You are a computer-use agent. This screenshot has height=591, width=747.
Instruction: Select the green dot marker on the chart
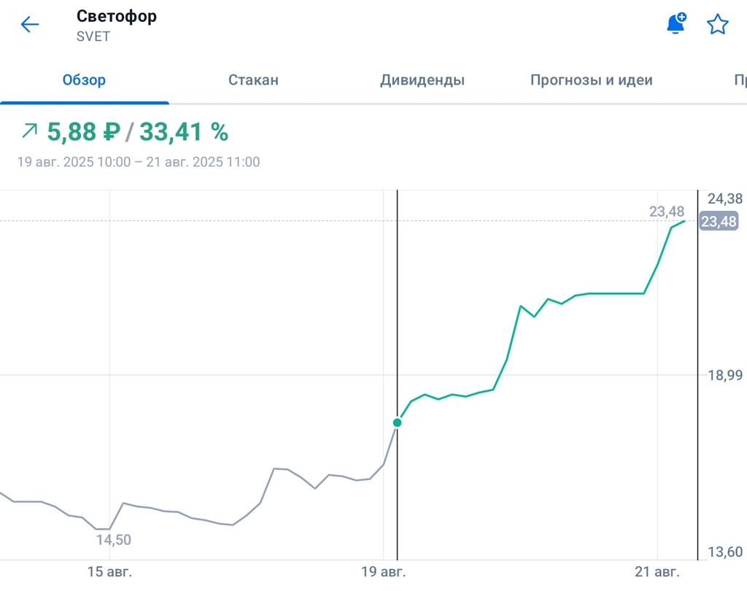pyautogui.click(x=398, y=422)
